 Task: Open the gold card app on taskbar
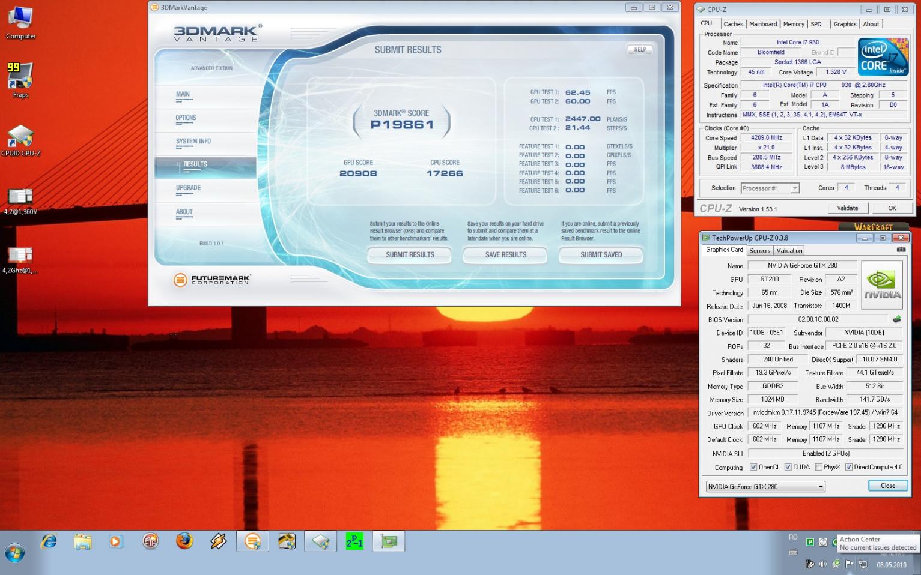[x=287, y=541]
